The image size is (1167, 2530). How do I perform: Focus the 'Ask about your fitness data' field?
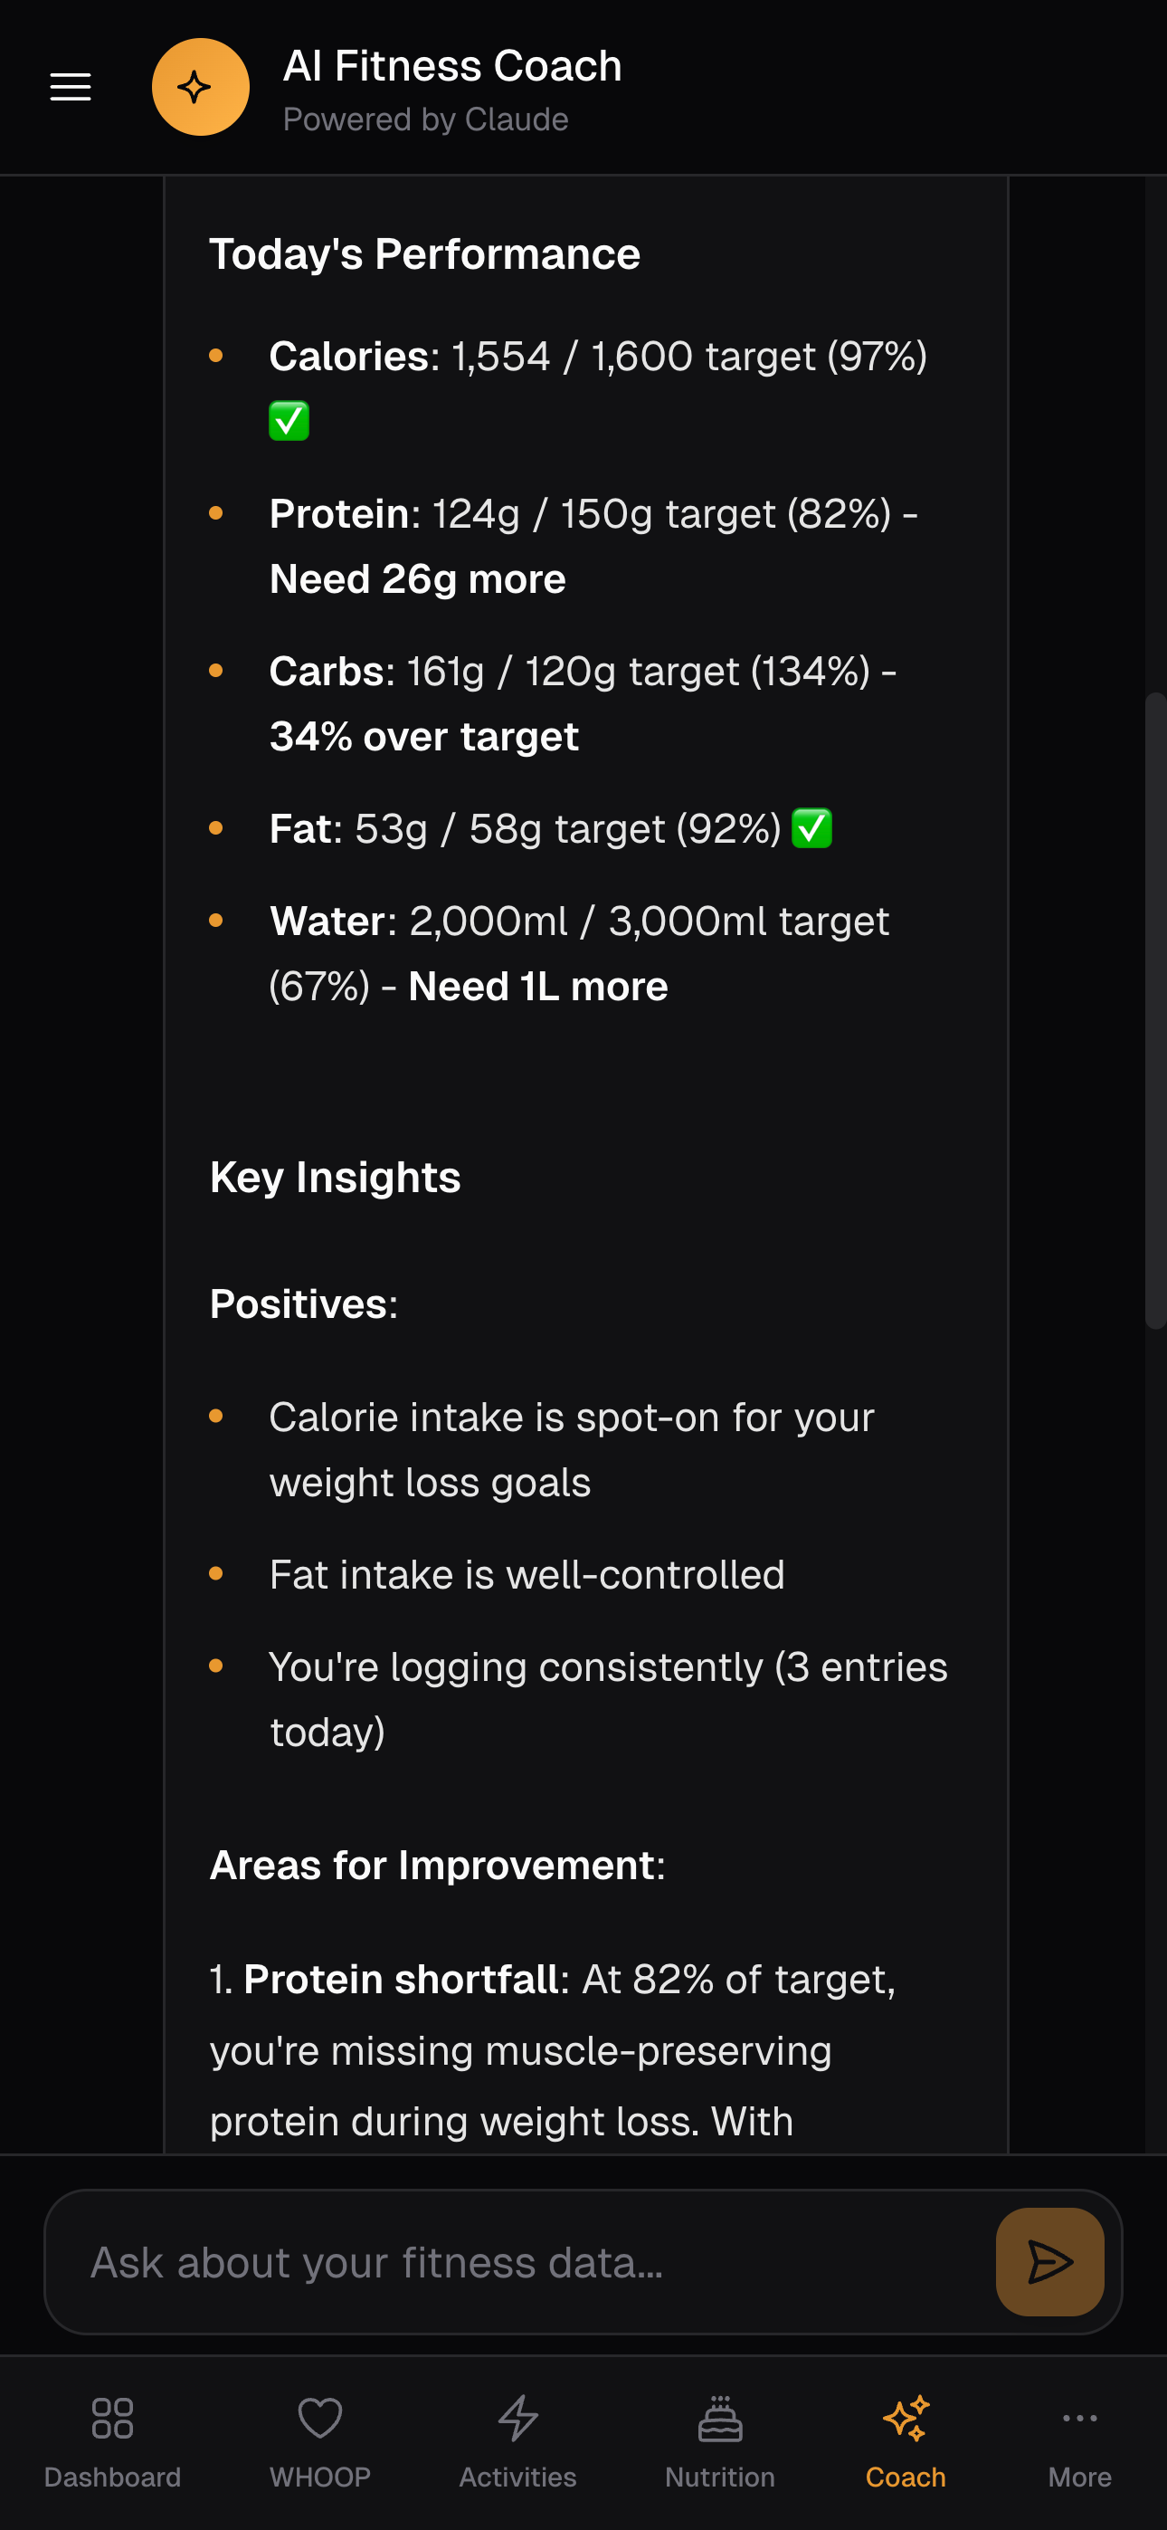point(520,2262)
